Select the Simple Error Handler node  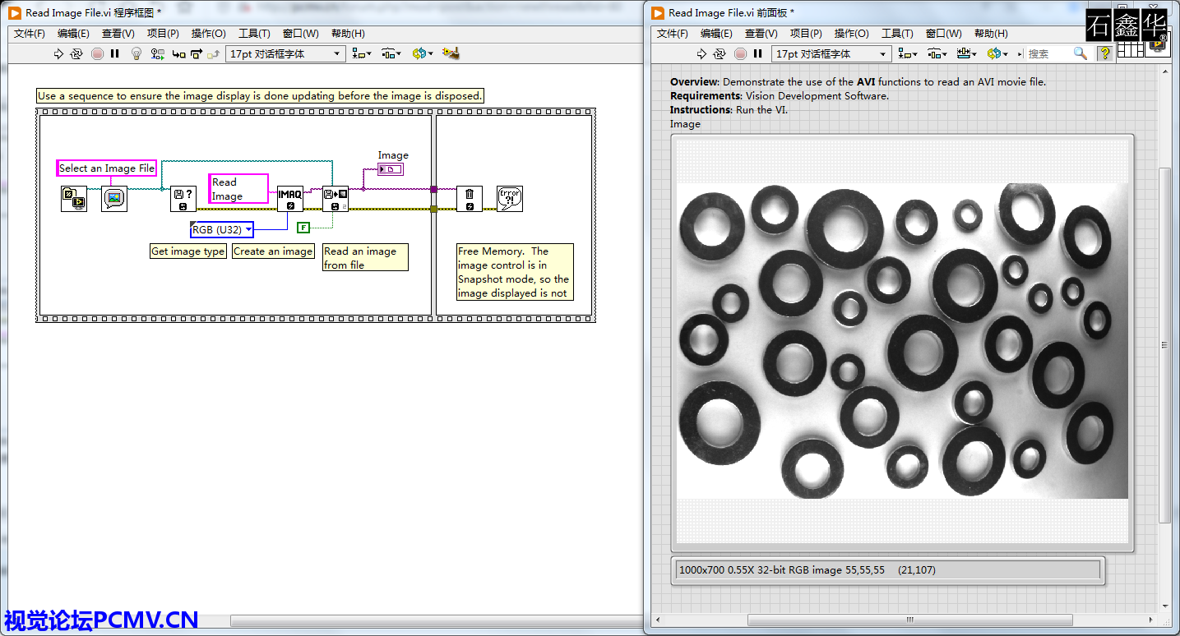pyautogui.click(x=510, y=199)
